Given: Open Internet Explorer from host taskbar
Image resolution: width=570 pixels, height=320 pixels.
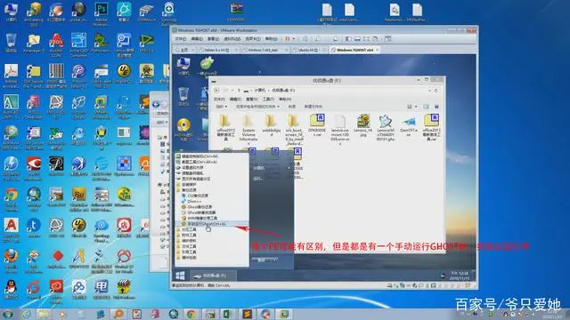Looking at the screenshot, I should [x=26, y=314].
